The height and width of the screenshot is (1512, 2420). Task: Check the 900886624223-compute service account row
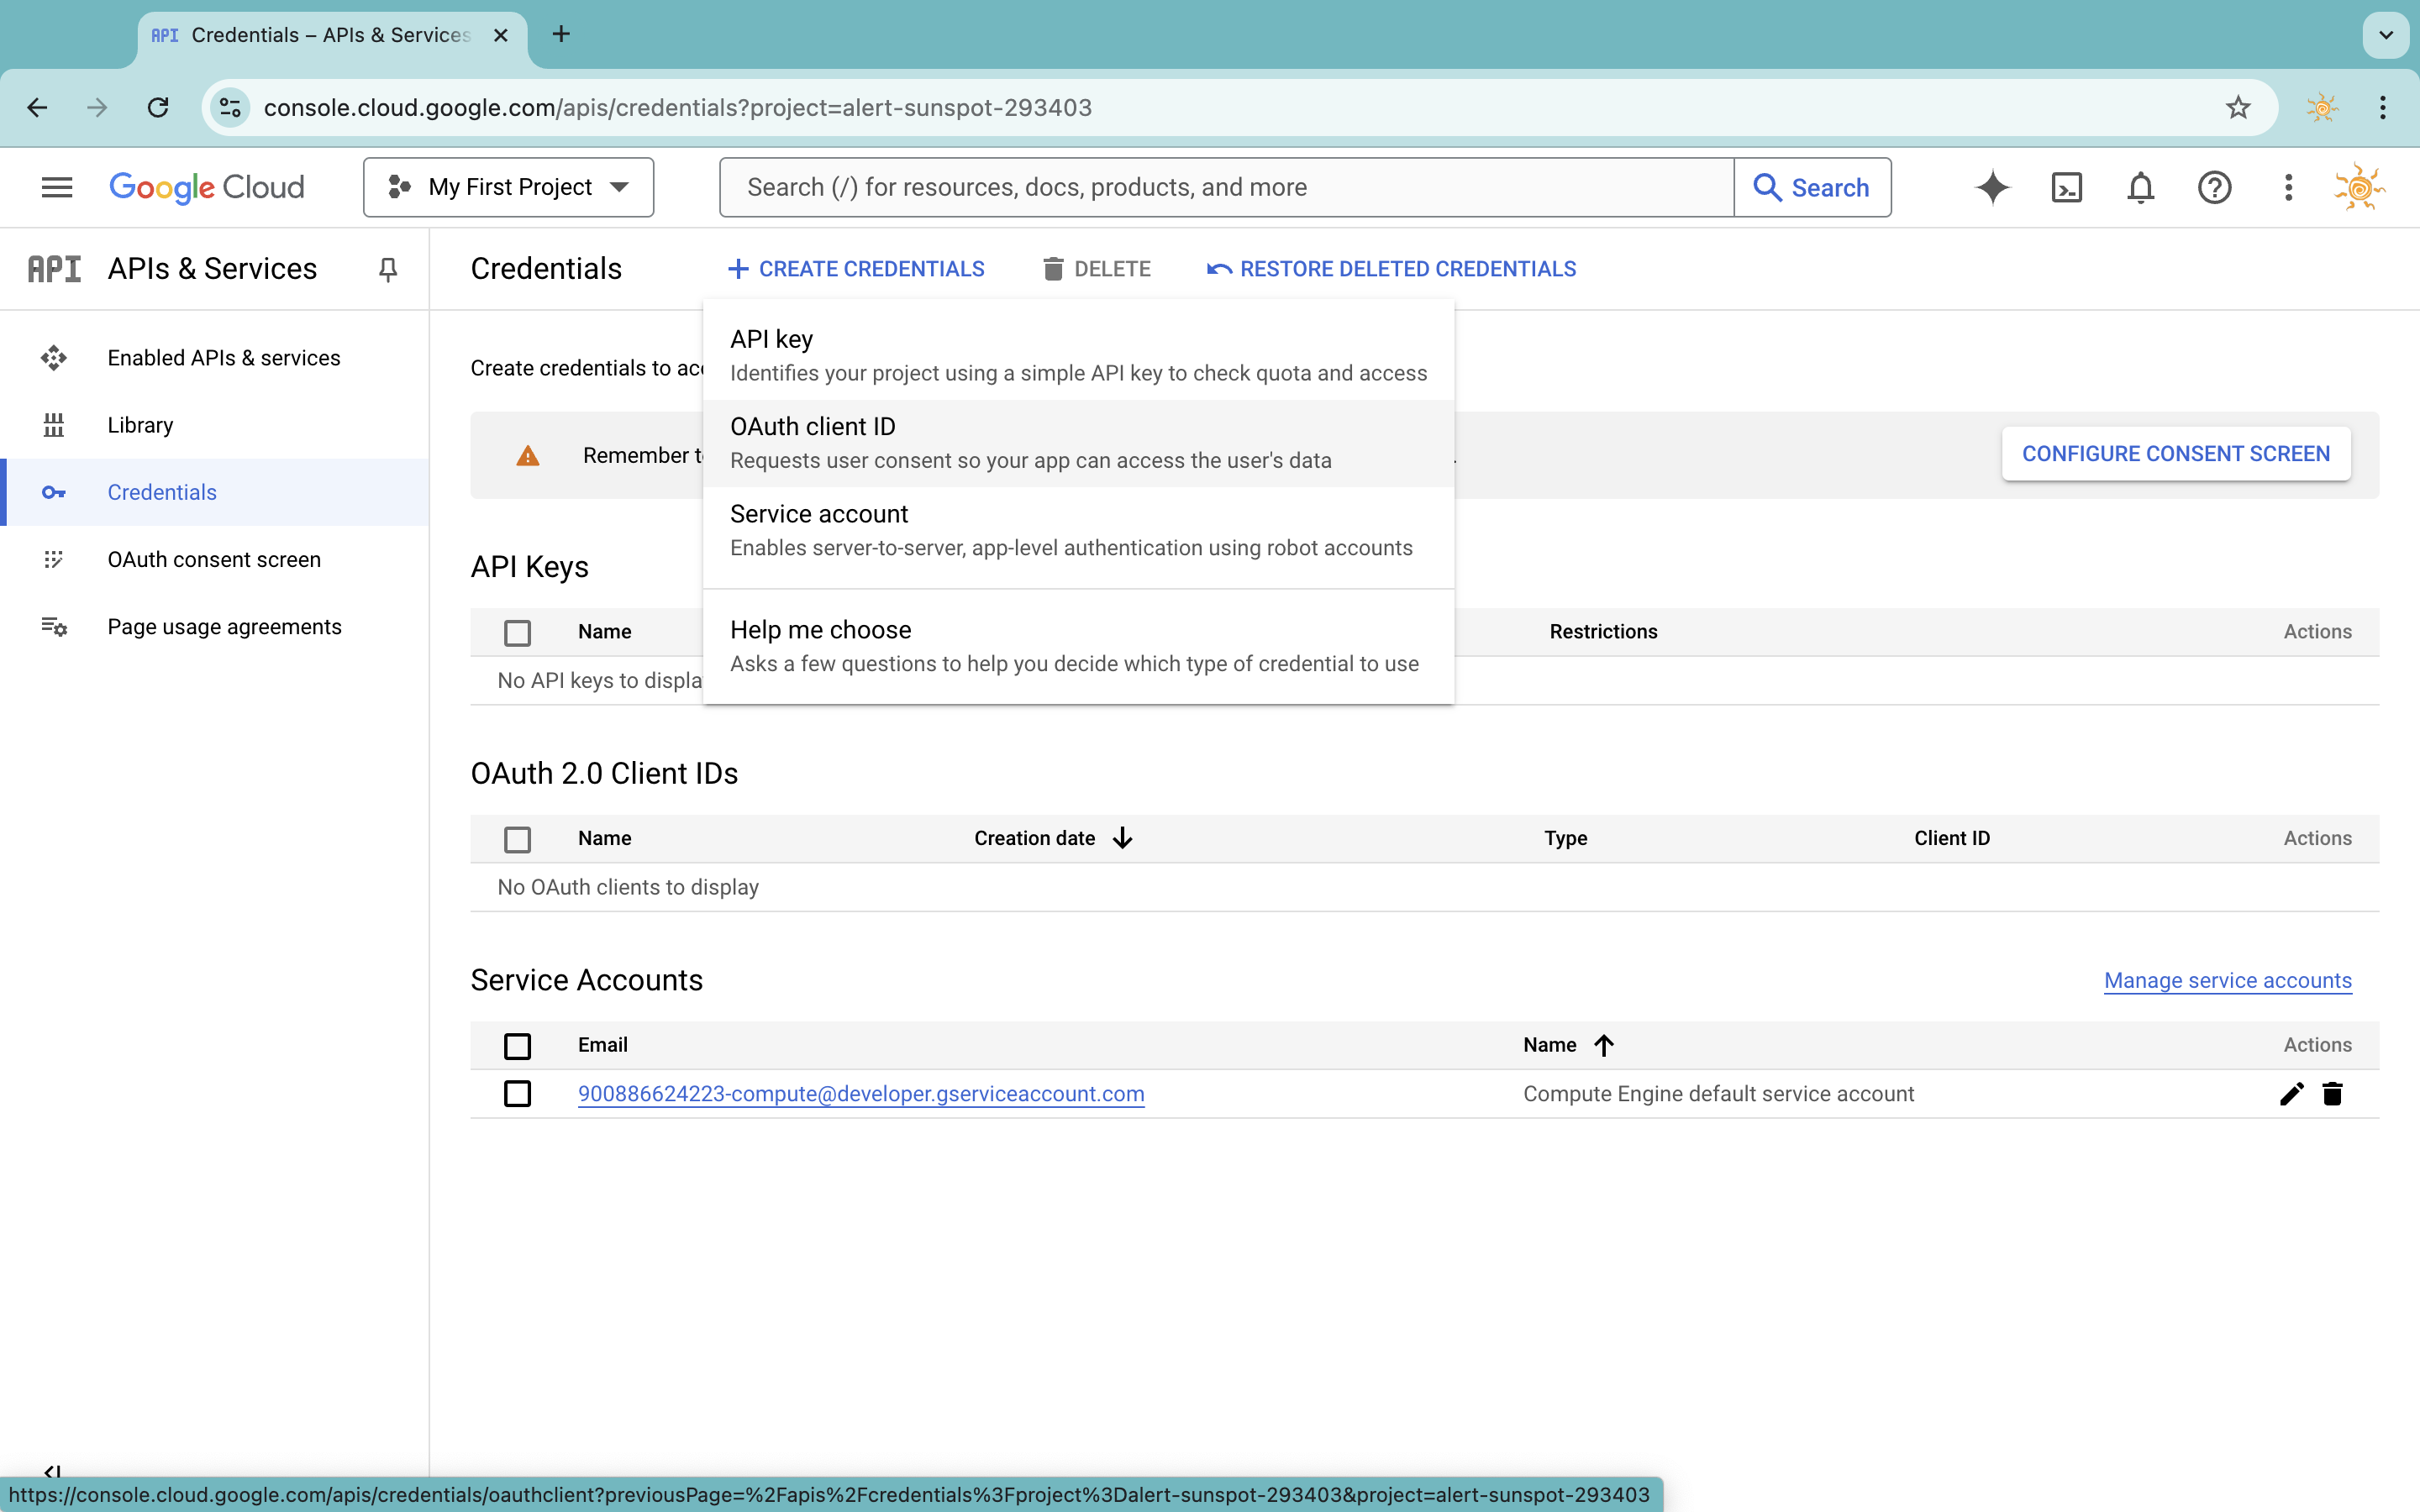coord(517,1094)
